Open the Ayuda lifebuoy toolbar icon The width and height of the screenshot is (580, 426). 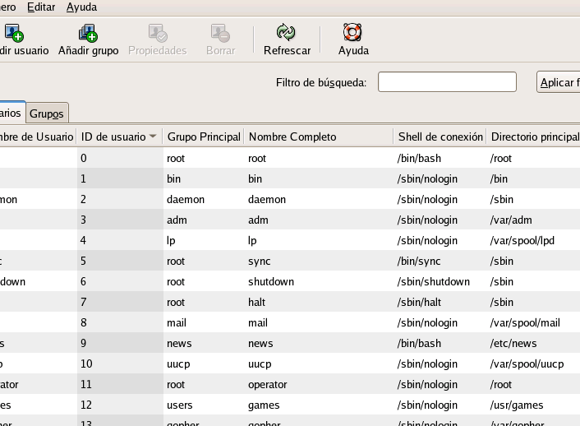352,32
